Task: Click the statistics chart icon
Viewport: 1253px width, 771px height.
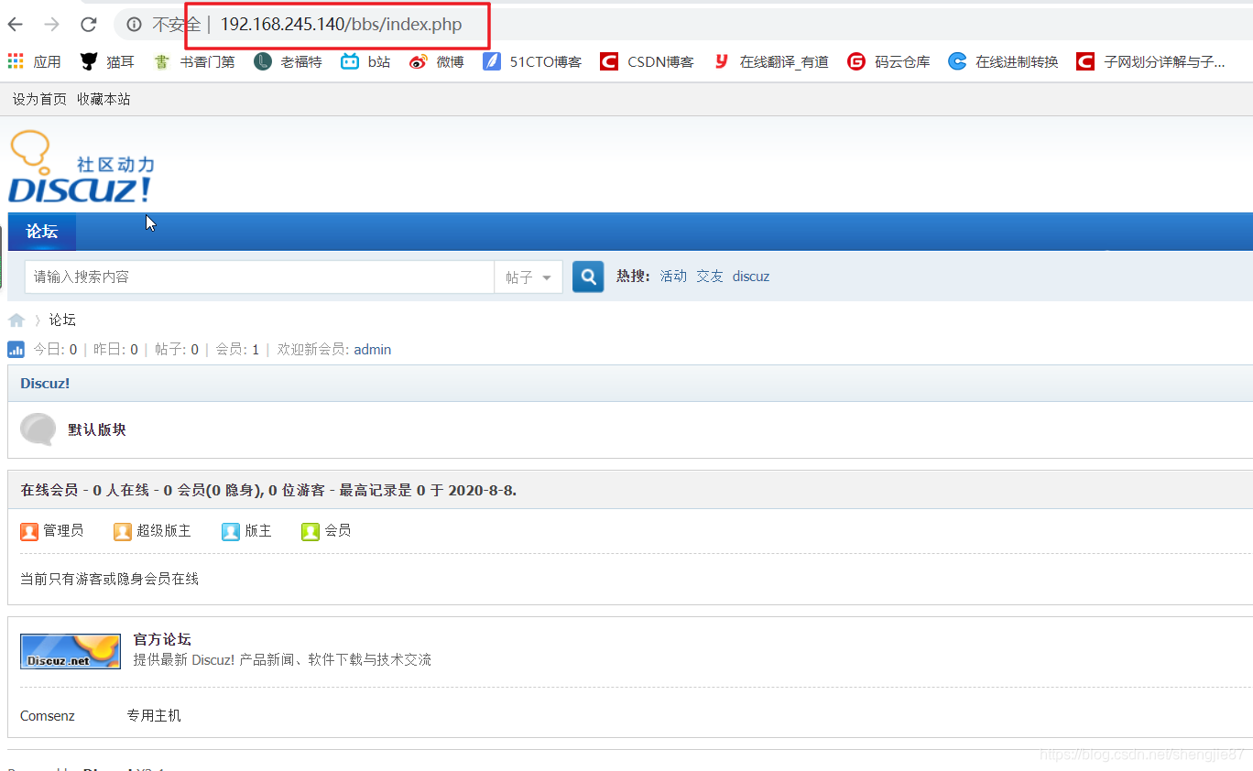Action: pos(16,349)
